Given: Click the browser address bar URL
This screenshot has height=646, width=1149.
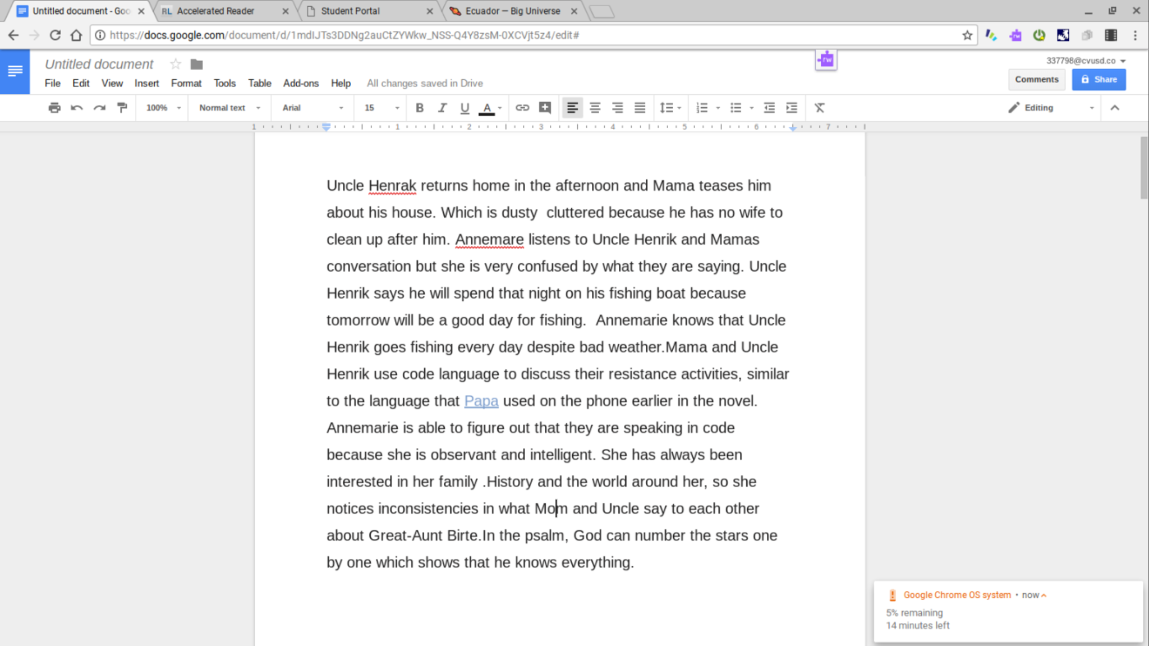Looking at the screenshot, I should [x=344, y=35].
